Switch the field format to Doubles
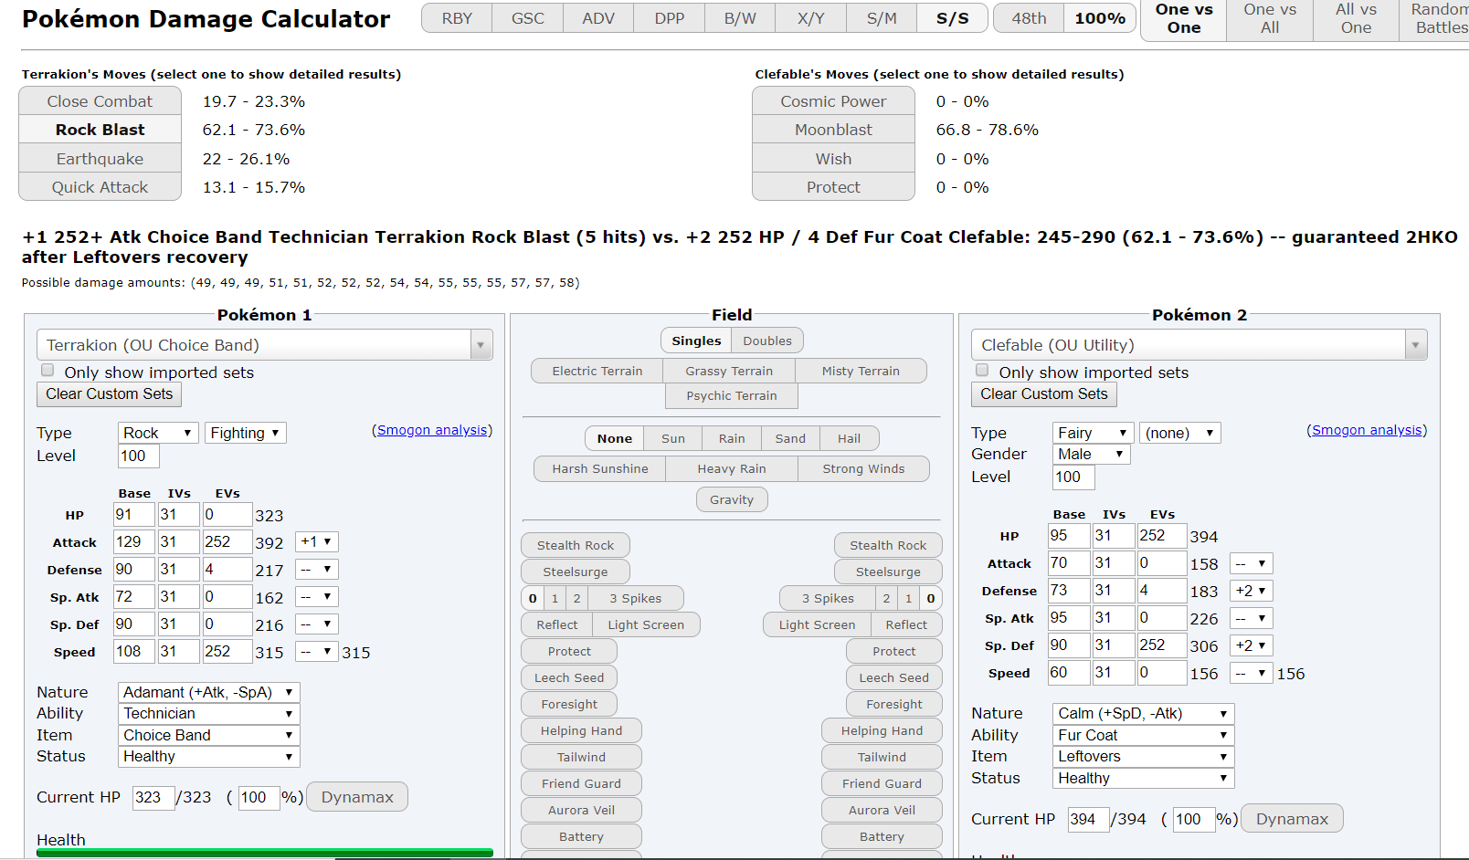This screenshot has height=860, width=1469. pos(767,341)
